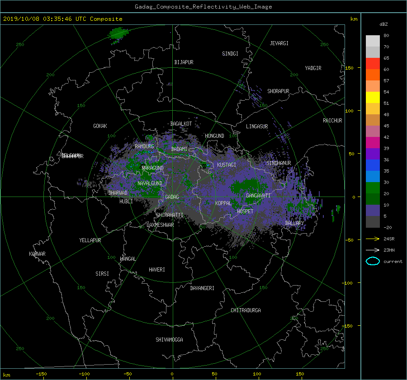407x380 pixels.
Task: Click the small green echoes east of Ballary
Action: click(336, 212)
